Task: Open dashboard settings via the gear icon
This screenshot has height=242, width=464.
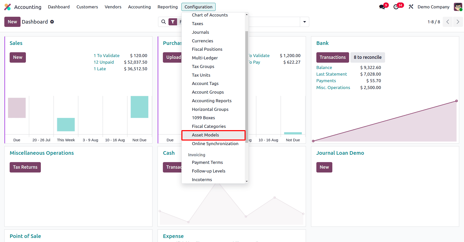Action: tap(52, 22)
